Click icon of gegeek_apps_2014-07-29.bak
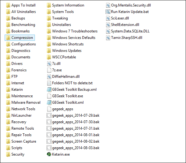Viewport: 186px width, 163px height. pos(49,115)
